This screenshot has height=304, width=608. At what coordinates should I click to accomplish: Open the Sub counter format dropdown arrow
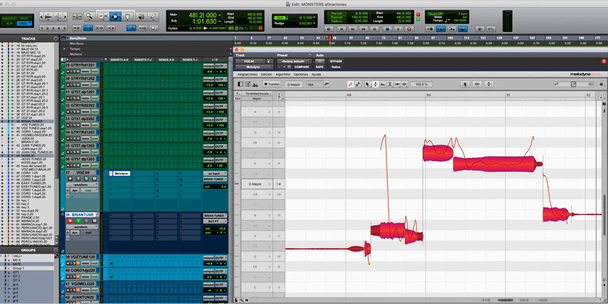220,22
